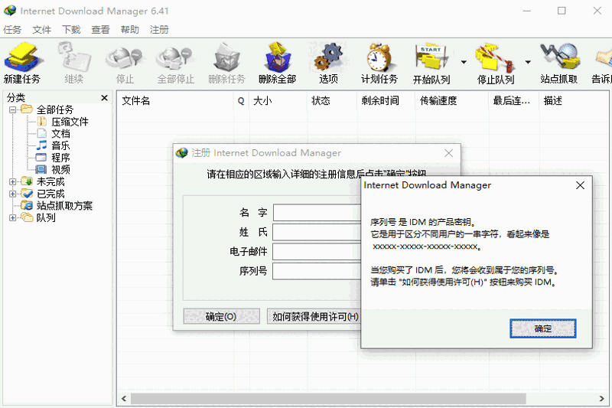Close the 分类 side panel
Screen dimensions: 612x408
[x=104, y=98]
